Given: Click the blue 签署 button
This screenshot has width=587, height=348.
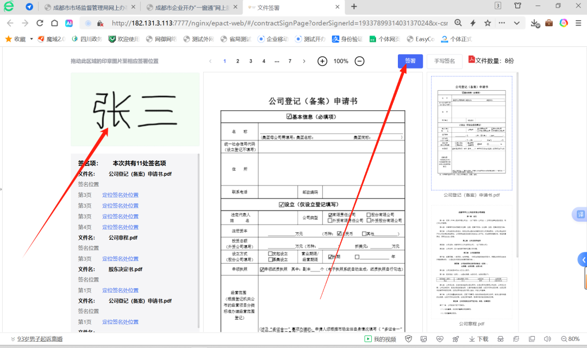Looking at the screenshot, I should pyautogui.click(x=410, y=61).
